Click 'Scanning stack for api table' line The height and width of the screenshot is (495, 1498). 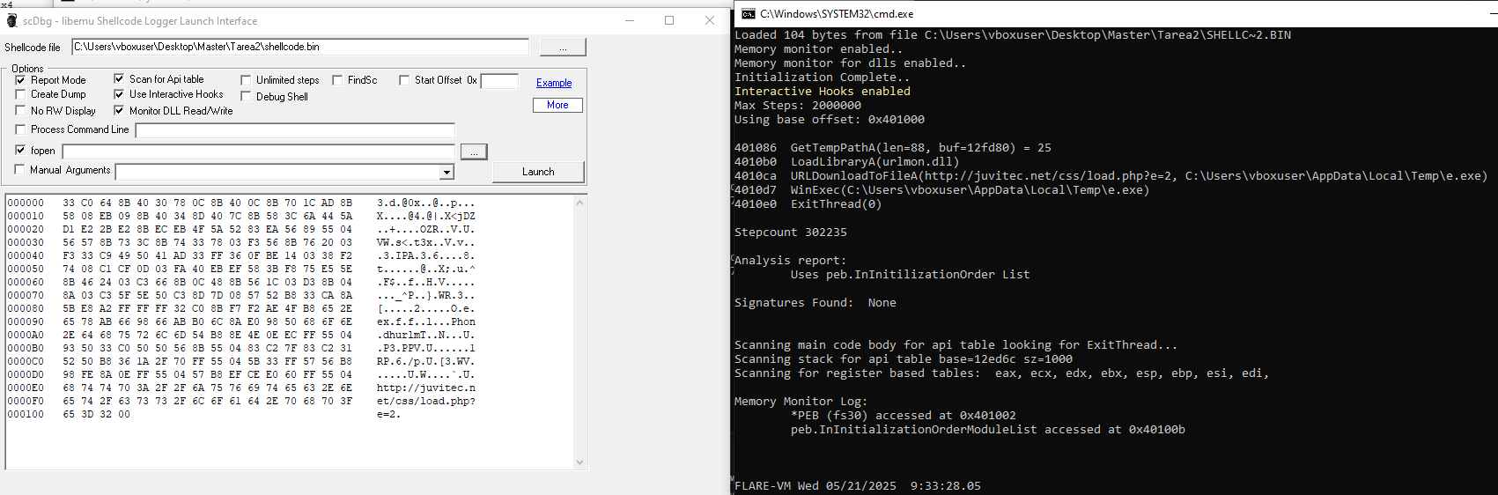(904, 359)
